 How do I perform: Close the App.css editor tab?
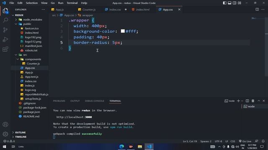179,10
